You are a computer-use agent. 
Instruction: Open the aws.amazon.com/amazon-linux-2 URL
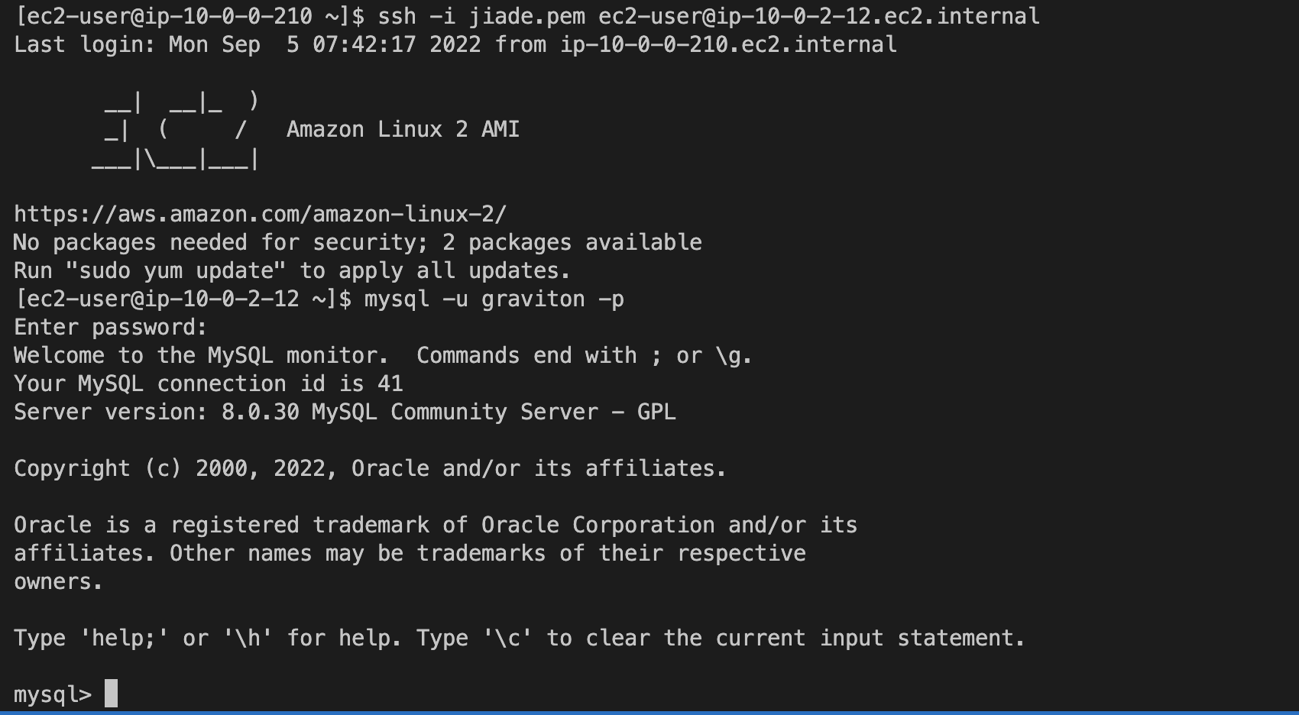coord(260,214)
